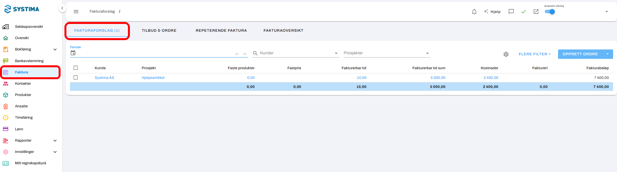Switch to the Fakturaoversikt tab
Image resolution: width=617 pixels, height=172 pixels.
283,30
